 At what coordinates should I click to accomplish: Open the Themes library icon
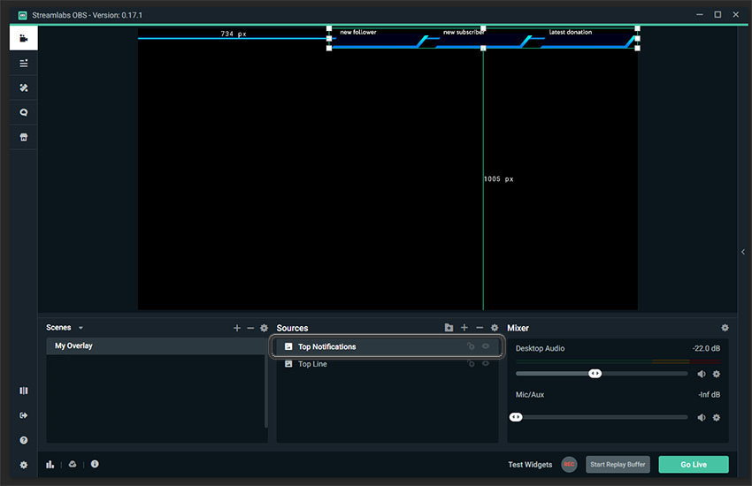24,87
